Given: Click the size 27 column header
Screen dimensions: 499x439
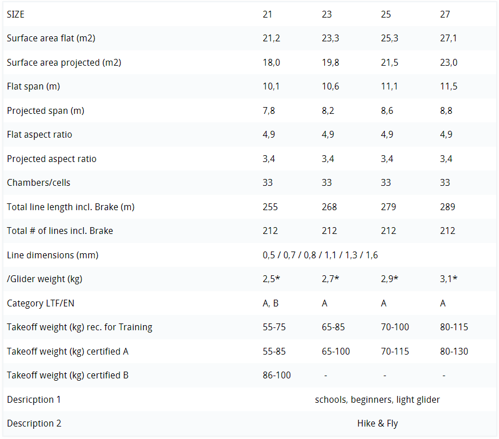Looking at the screenshot, I should pyautogui.click(x=445, y=14).
